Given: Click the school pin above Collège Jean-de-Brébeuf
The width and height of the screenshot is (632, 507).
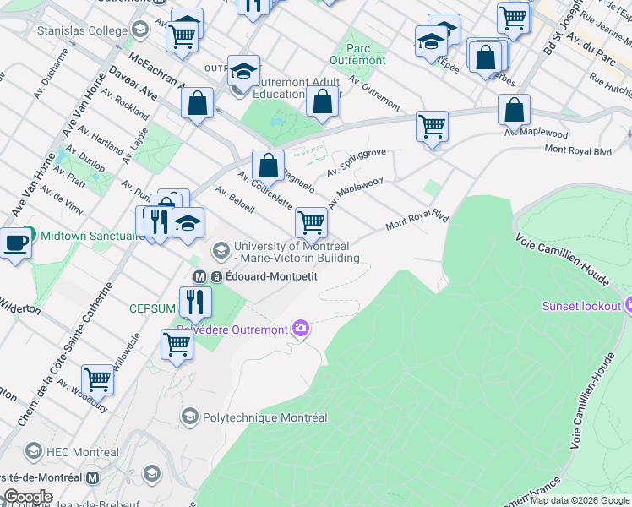Looking at the screenshot, I should [152, 473].
